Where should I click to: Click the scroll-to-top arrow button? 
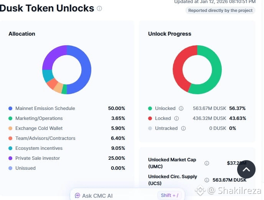246,169
